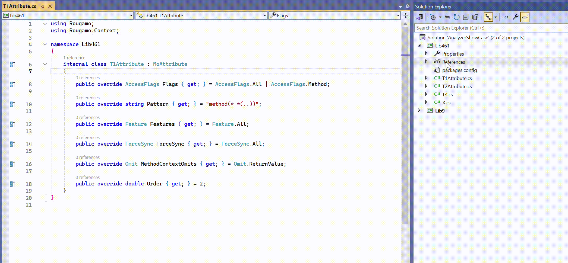Click the '1 reference' CodeLens link
This screenshot has width=568, height=263.
pyautogui.click(x=74, y=58)
